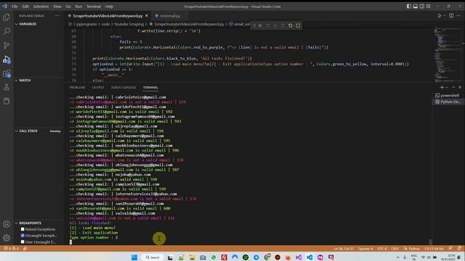Click pyprograms in the breadcrumb path
465x261 pixels.
87,24
